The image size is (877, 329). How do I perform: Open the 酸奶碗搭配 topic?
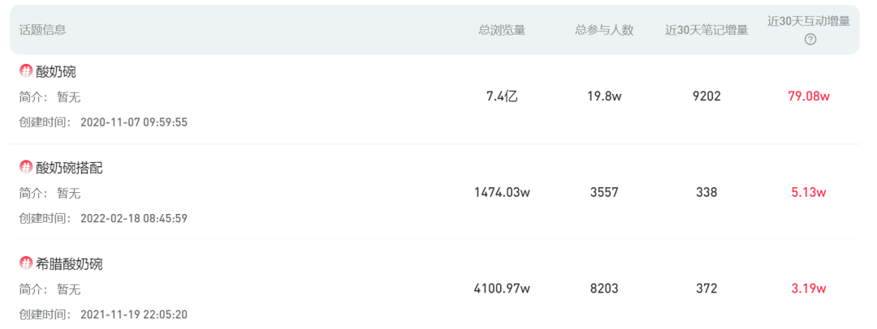tap(69, 169)
